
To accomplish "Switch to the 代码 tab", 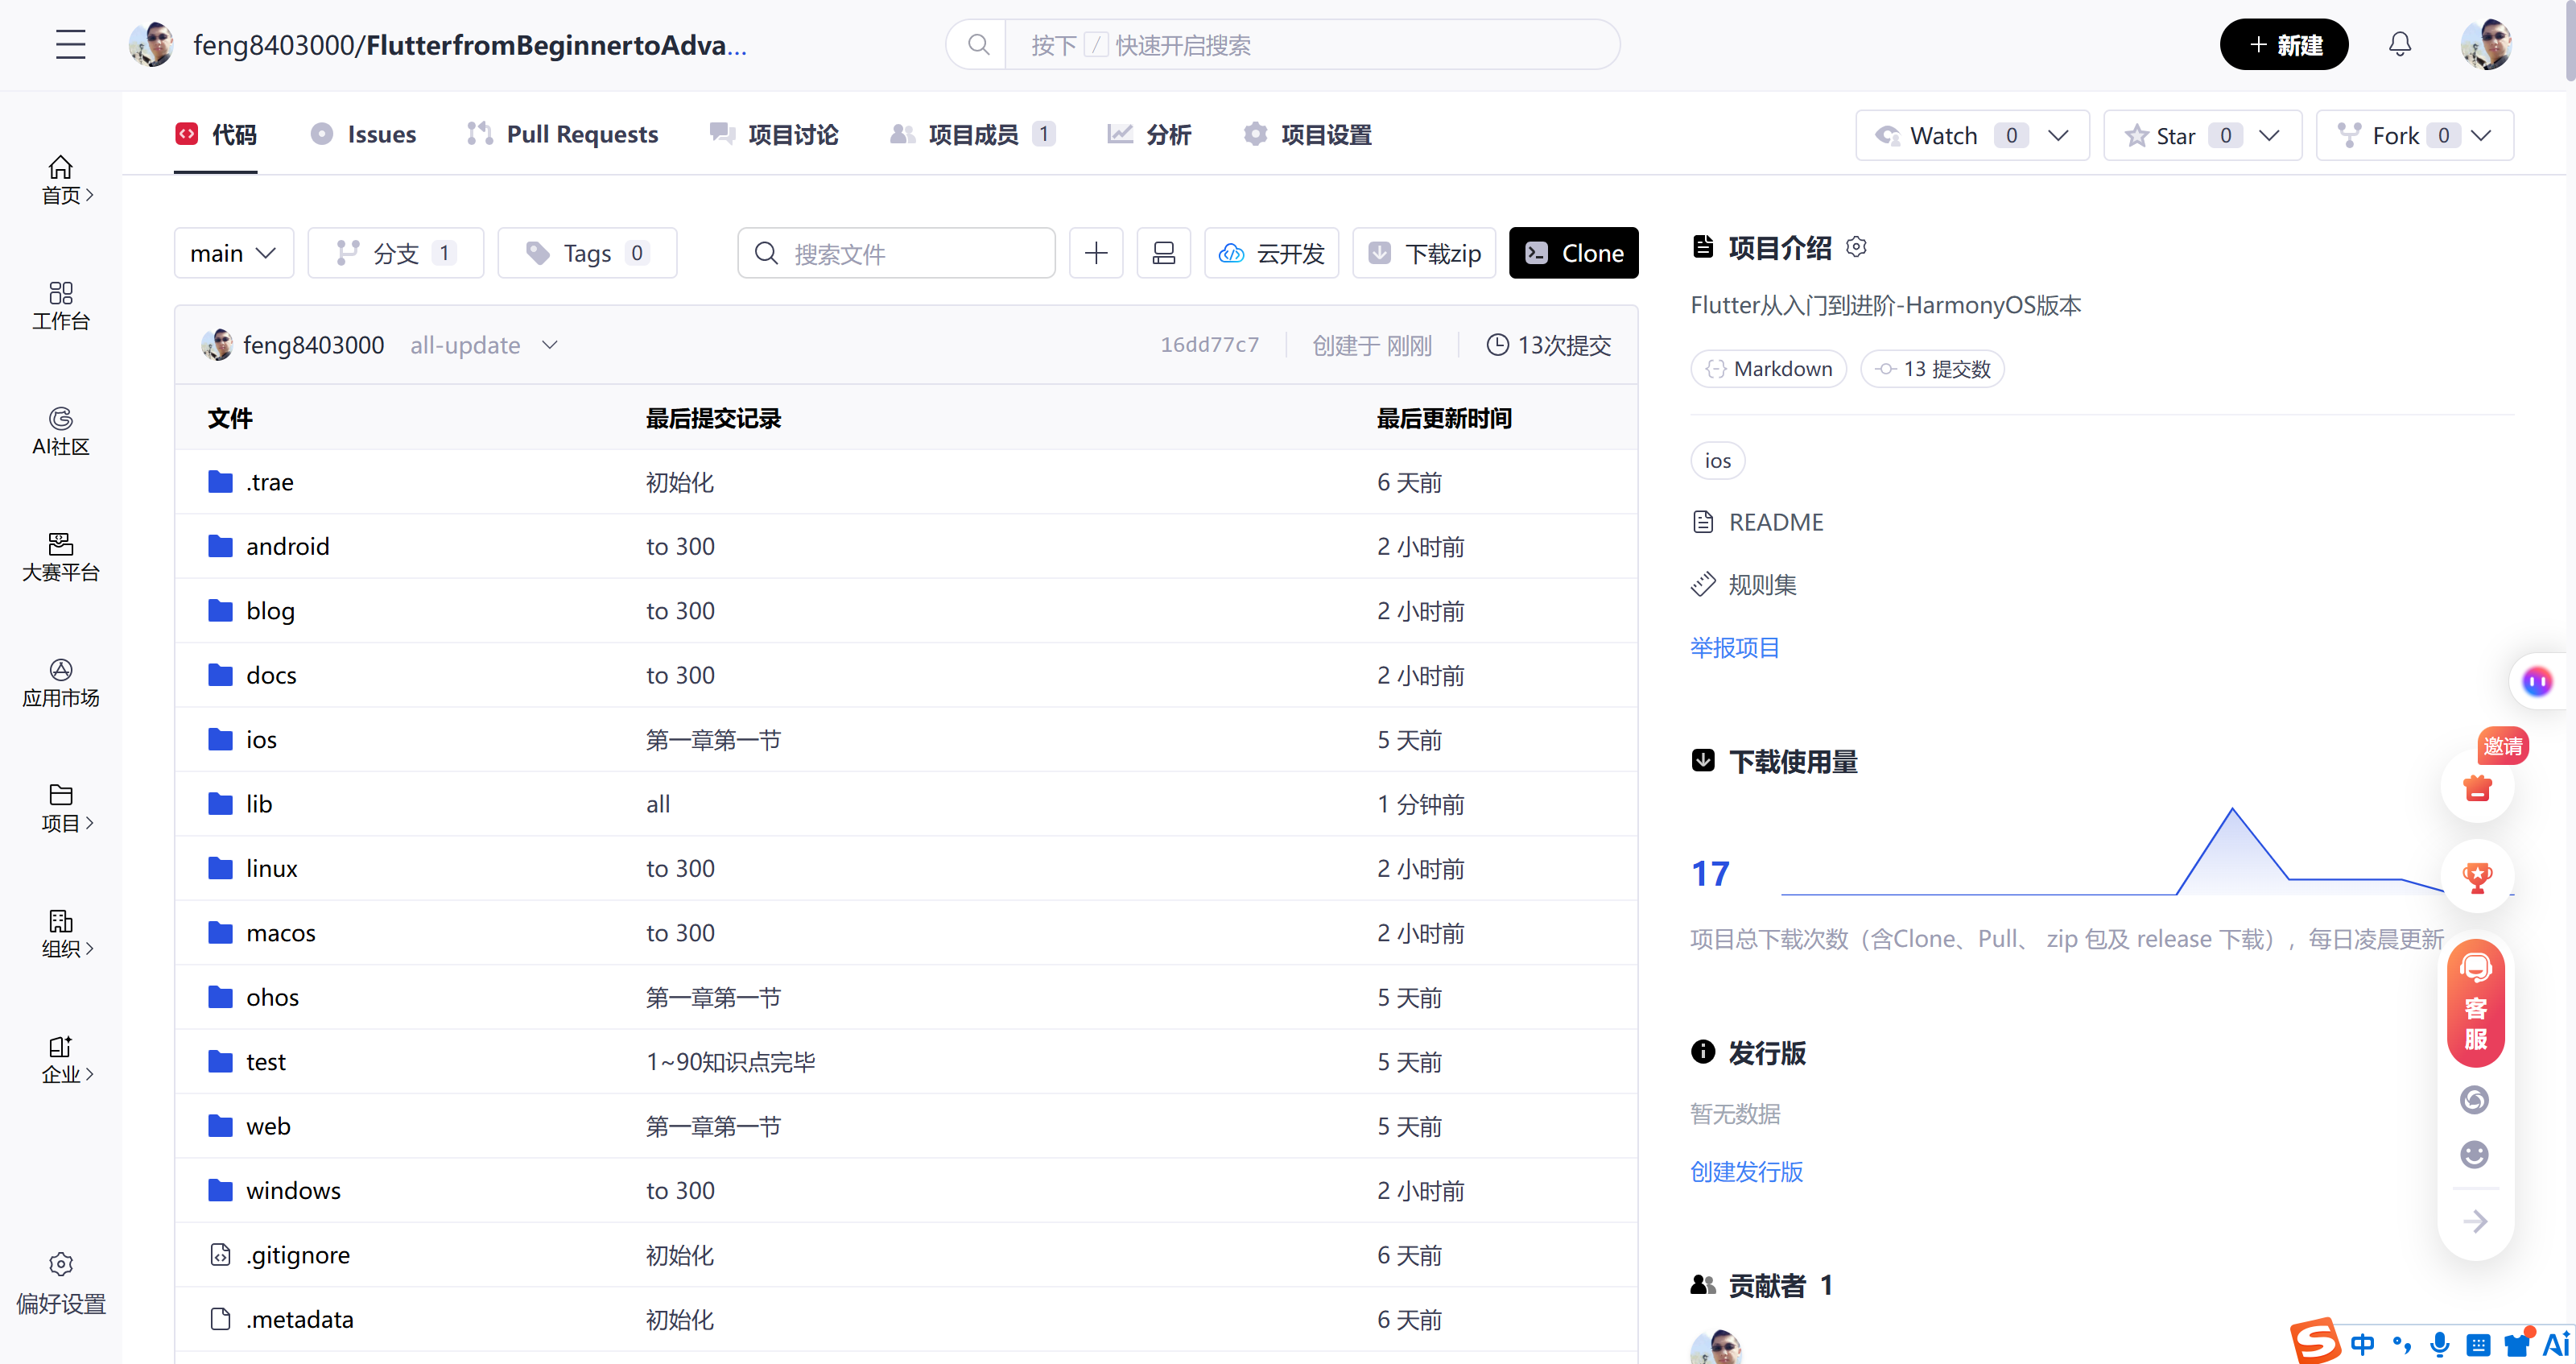I will click(x=216, y=135).
